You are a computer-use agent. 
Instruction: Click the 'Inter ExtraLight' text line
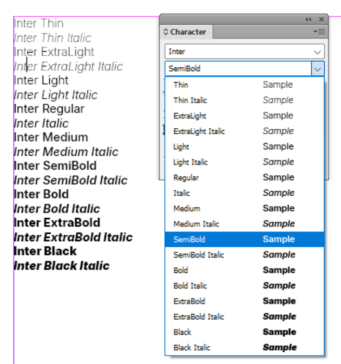54,52
